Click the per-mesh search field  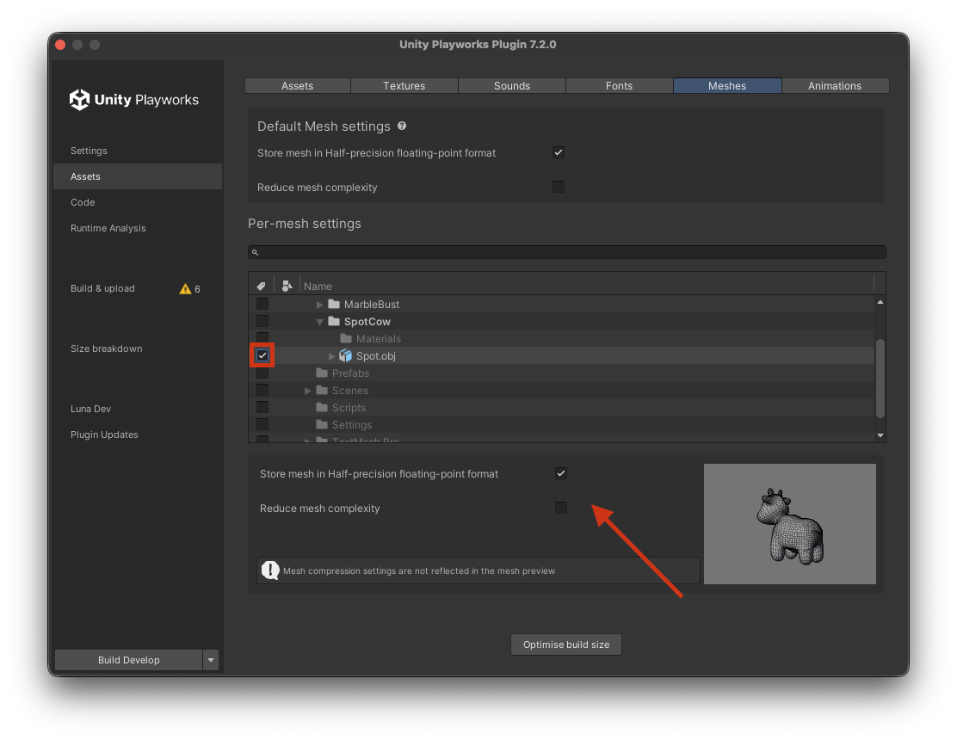point(568,252)
